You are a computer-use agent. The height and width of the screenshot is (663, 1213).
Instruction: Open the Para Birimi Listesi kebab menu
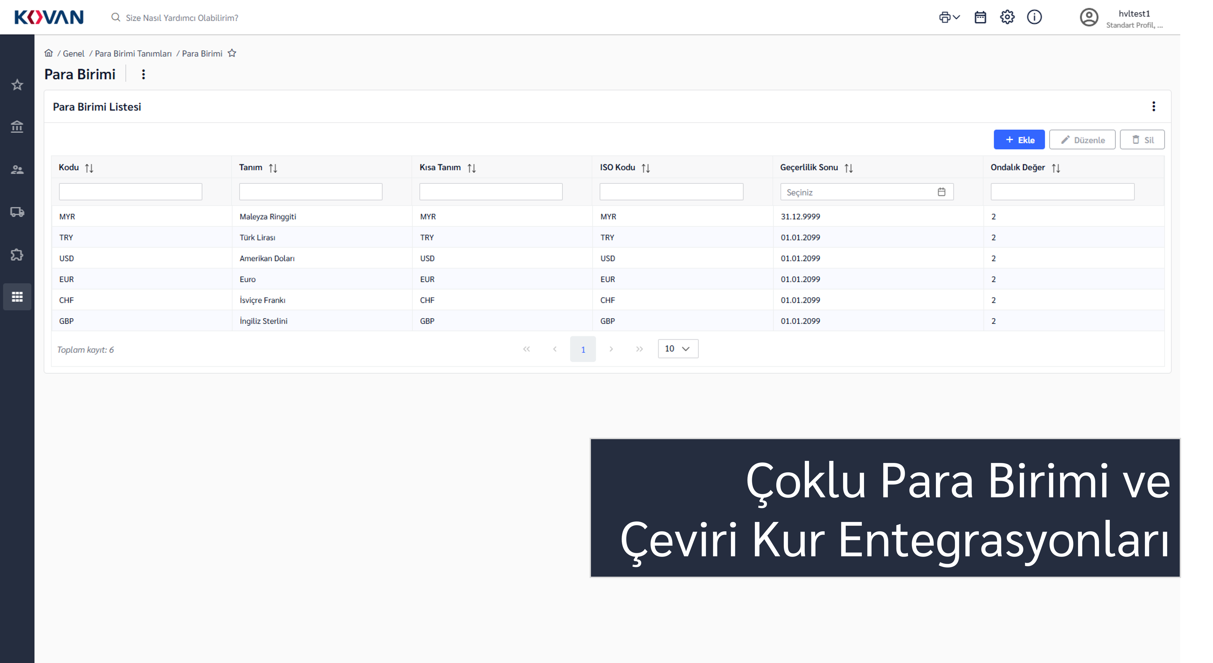pos(1153,106)
